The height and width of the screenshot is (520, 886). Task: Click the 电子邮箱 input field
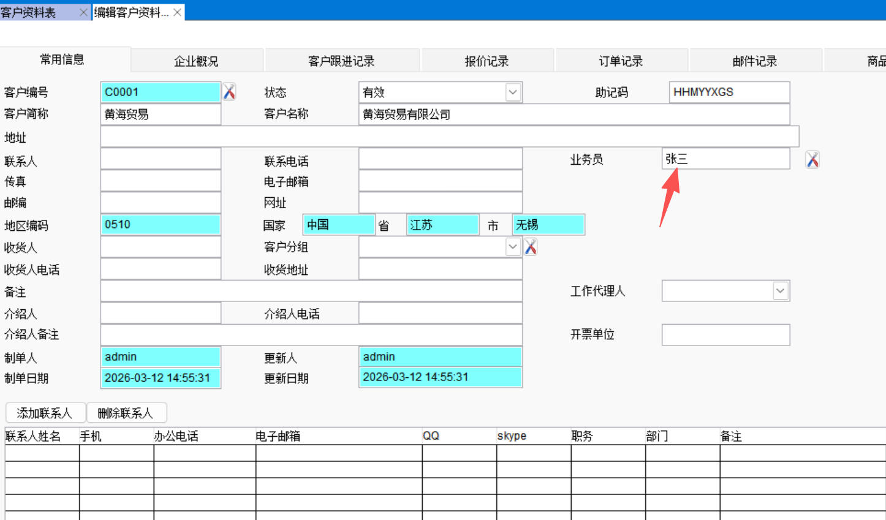coord(440,181)
